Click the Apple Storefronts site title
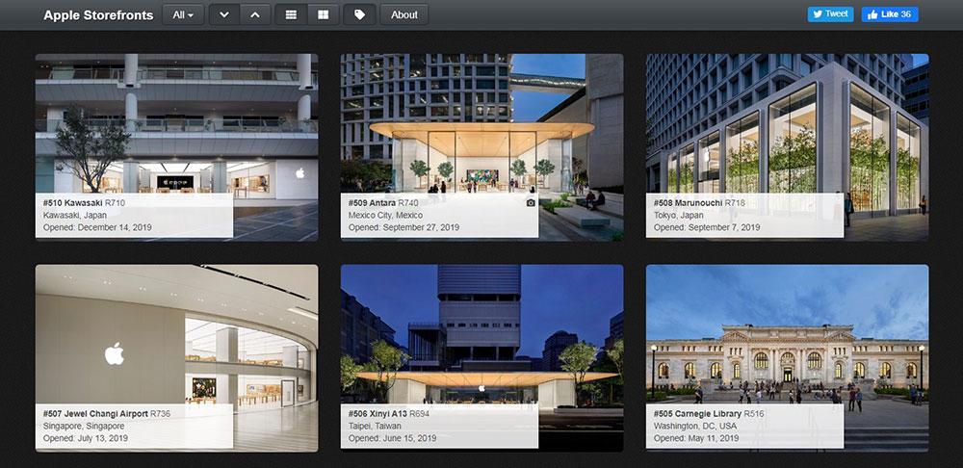963x468 pixels. pyautogui.click(x=98, y=15)
